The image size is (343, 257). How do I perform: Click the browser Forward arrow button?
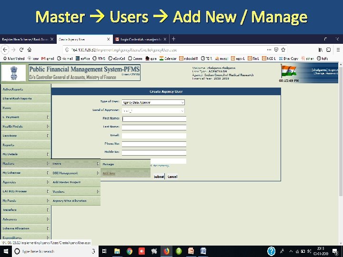pos(13,50)
